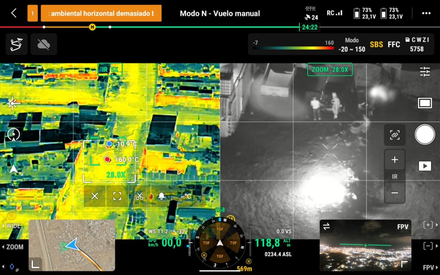The height and width of the screenshot is (275, 440).
Task: Open the flight route planning icon
Action: click(x=16, y=44)
